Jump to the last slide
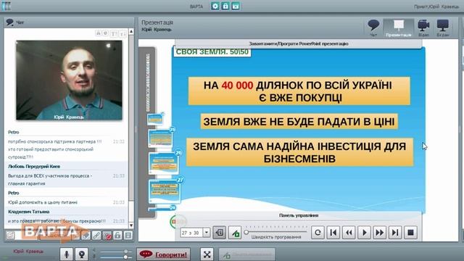464x261 pixels. tap(395, 233)
